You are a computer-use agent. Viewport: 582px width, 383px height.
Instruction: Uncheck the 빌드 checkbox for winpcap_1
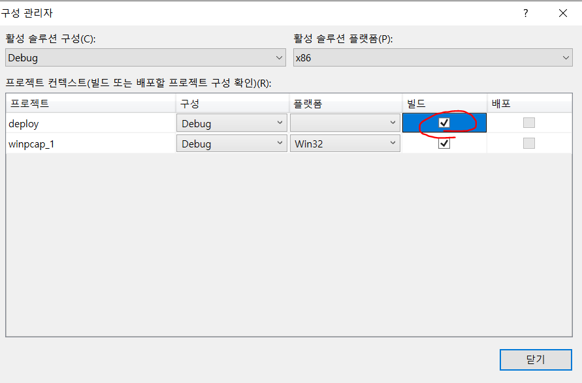(444, 143)
